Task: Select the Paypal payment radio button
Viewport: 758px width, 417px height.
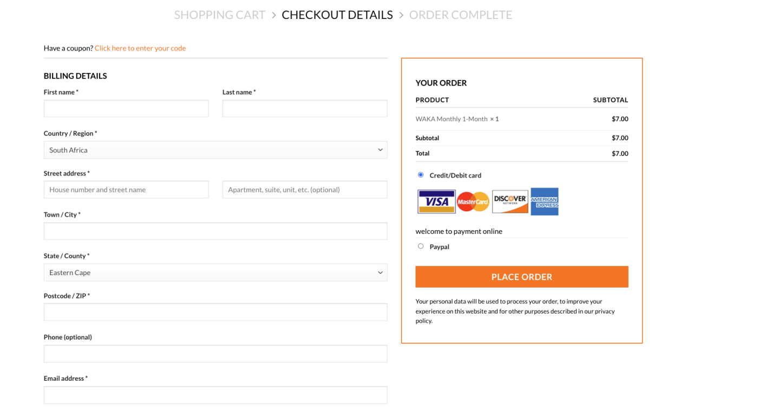Action: [x=421, y=246]
